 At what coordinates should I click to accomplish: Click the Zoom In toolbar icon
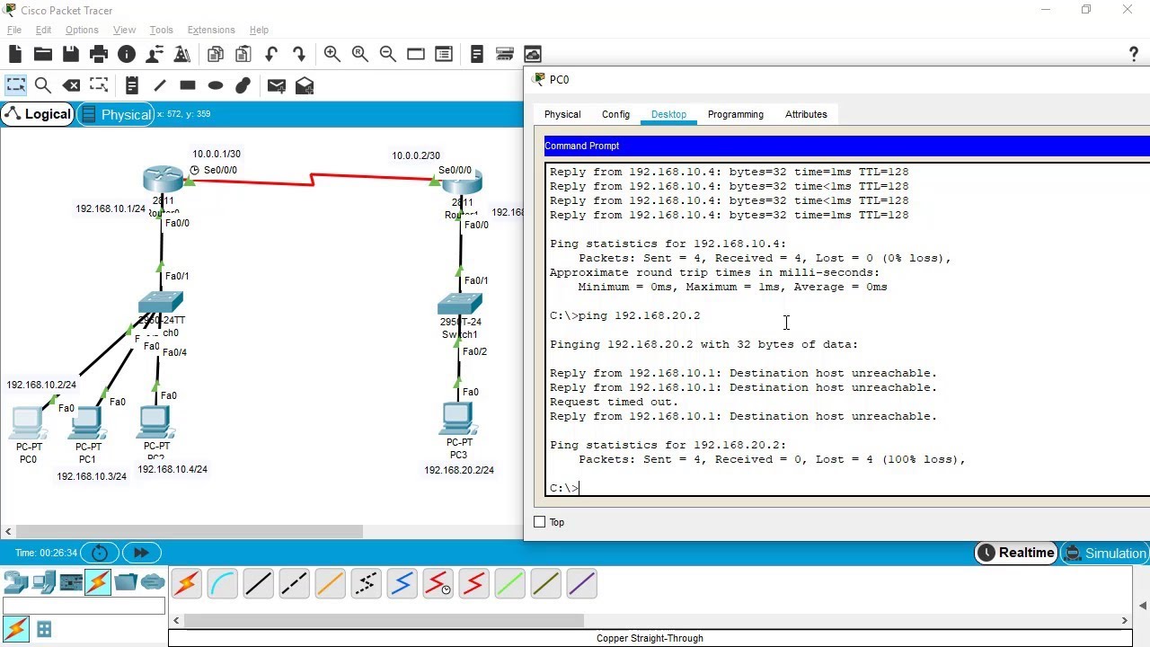click(x=332, y=54)
